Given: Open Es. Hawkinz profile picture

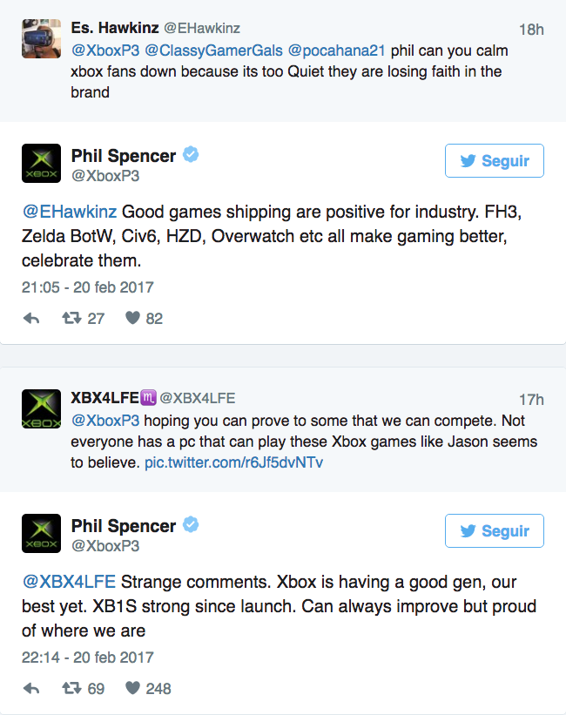Looking at the screenshot, I should (x=41, y=39).
